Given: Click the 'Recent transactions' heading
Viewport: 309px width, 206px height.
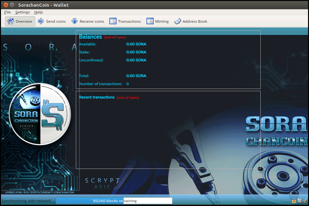Looking at the screenshot, I should (x=97, y=97).
